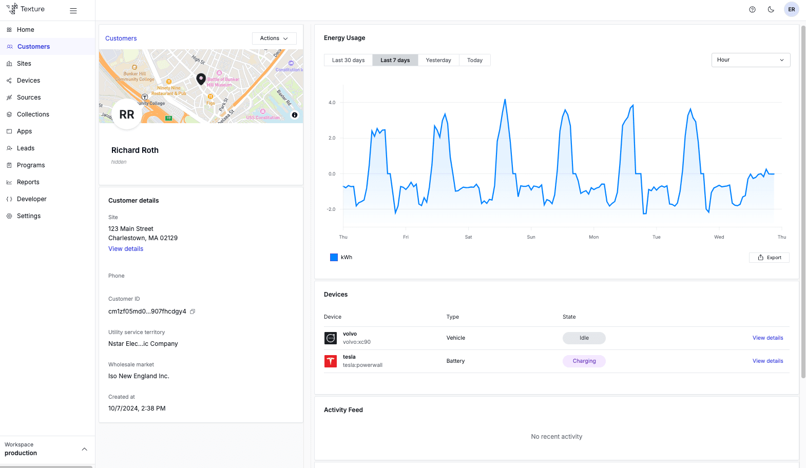Click View details link under Site address
This screenshot has width=806, height=468.
[x=126, y=249]
